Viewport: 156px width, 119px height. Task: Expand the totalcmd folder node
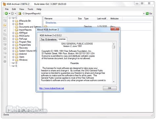point(13,54)
